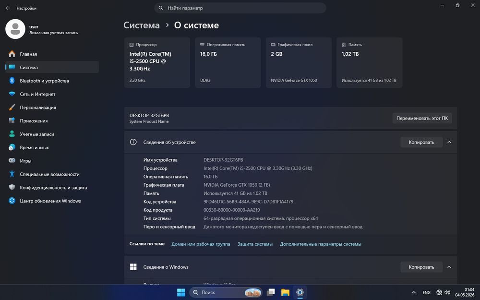480x300 pixels.
Task: Open Приложения settings category
Action: click(x=52, y=120)
